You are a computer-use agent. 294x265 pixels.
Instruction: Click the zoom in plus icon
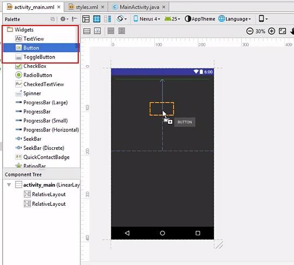272,31
